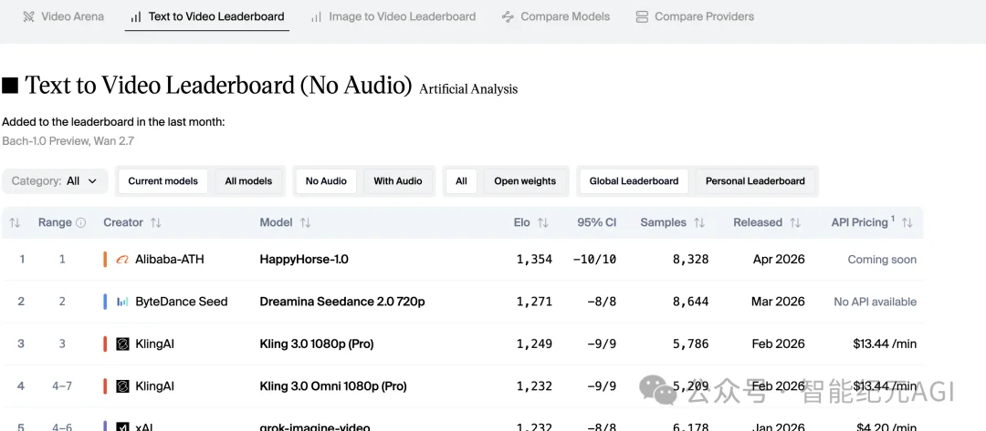This screenshot has height=431, width=986.
Task: Click the 95% CI value -10/10
Action: (594, 259)
